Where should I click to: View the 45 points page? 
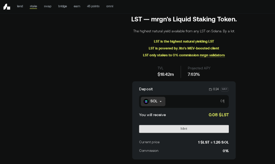(93, 6)
